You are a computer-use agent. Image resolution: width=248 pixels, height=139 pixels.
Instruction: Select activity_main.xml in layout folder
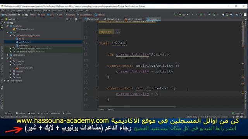[x=24, y=68]
